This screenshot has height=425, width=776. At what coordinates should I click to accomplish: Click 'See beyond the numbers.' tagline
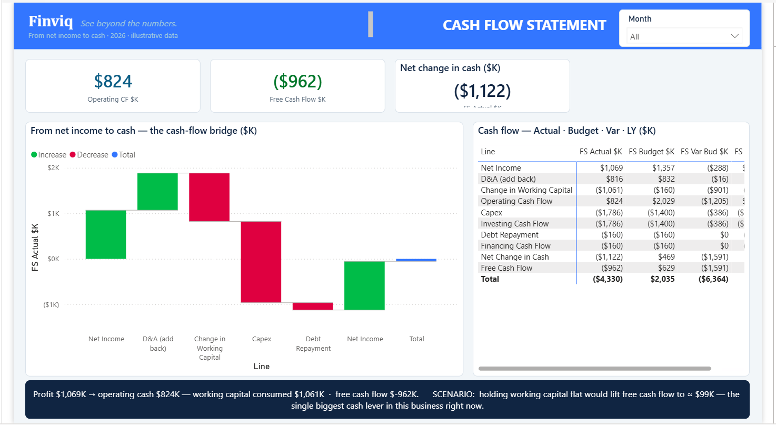click(129, 23)
